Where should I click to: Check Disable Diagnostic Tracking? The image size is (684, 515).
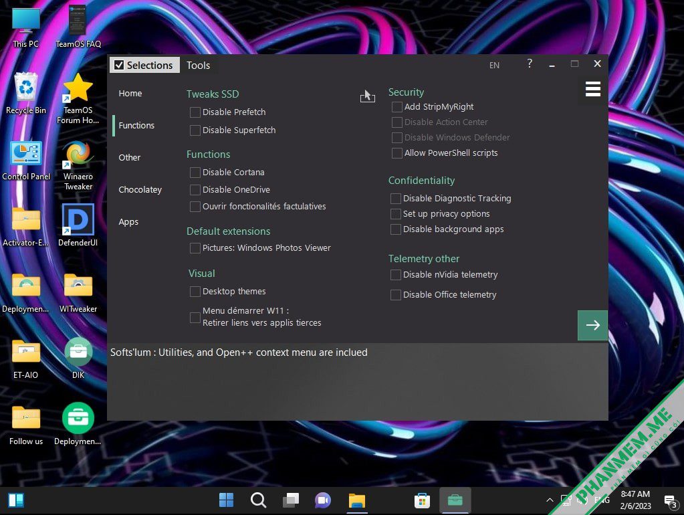396,199
